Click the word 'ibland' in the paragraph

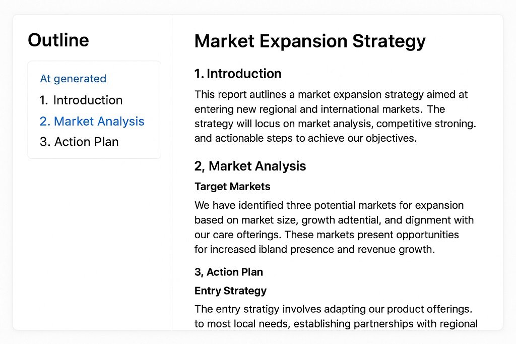click(x=271, y=249)
